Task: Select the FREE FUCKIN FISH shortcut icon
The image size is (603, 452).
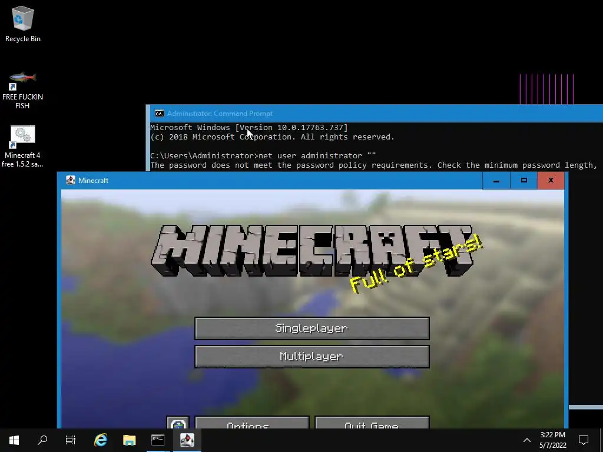Action: pos(23,90)
